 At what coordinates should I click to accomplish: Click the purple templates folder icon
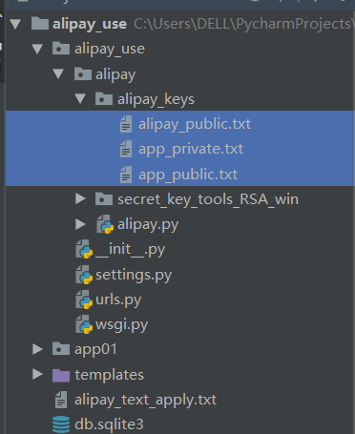pos(61,375)
